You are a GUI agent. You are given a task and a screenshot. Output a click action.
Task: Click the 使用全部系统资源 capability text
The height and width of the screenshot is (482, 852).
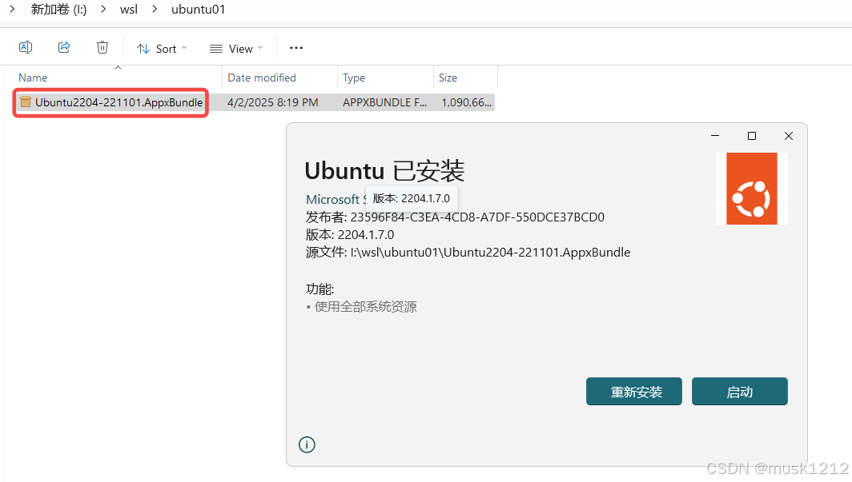coord(366,307)
